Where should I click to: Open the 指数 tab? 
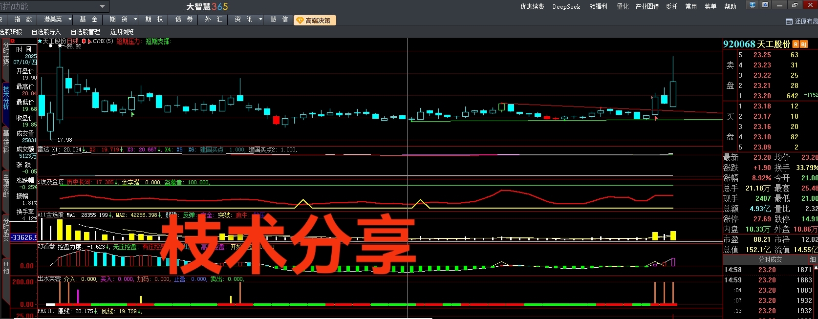click(x=23, y=19)
